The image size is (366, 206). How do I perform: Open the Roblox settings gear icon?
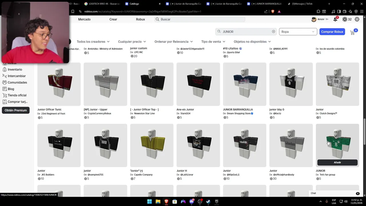click(357, 19)
